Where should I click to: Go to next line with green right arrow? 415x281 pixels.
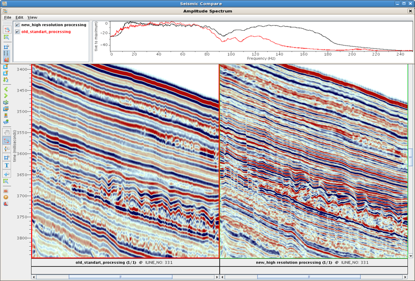point(6,96)
